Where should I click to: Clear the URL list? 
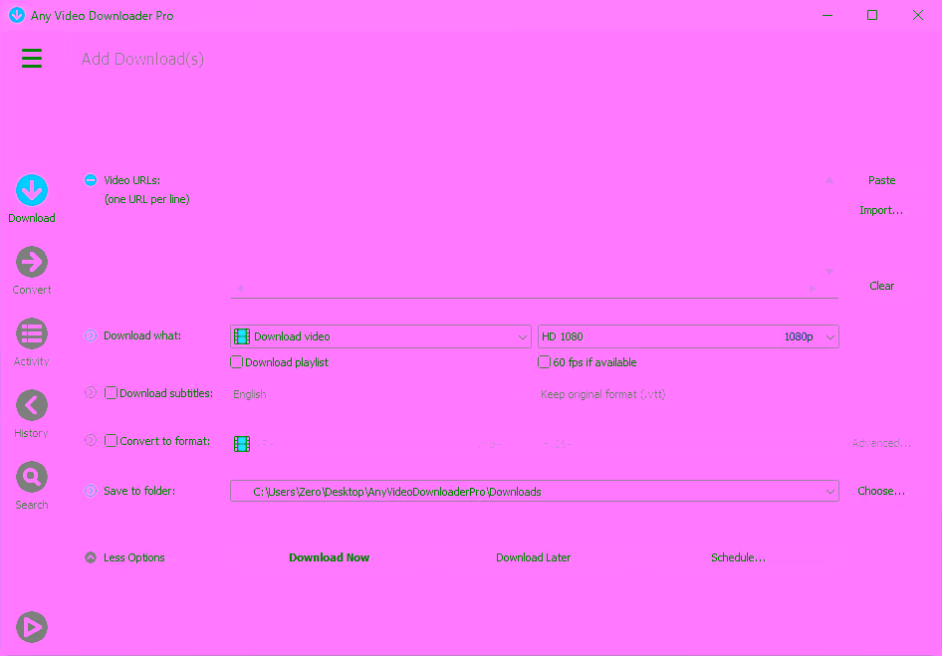tap(882, 286)
